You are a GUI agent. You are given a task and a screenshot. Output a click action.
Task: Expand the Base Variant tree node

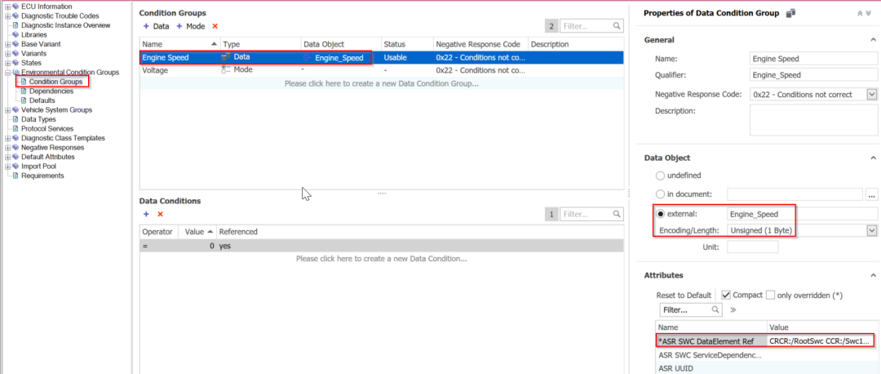coord(7,44)
